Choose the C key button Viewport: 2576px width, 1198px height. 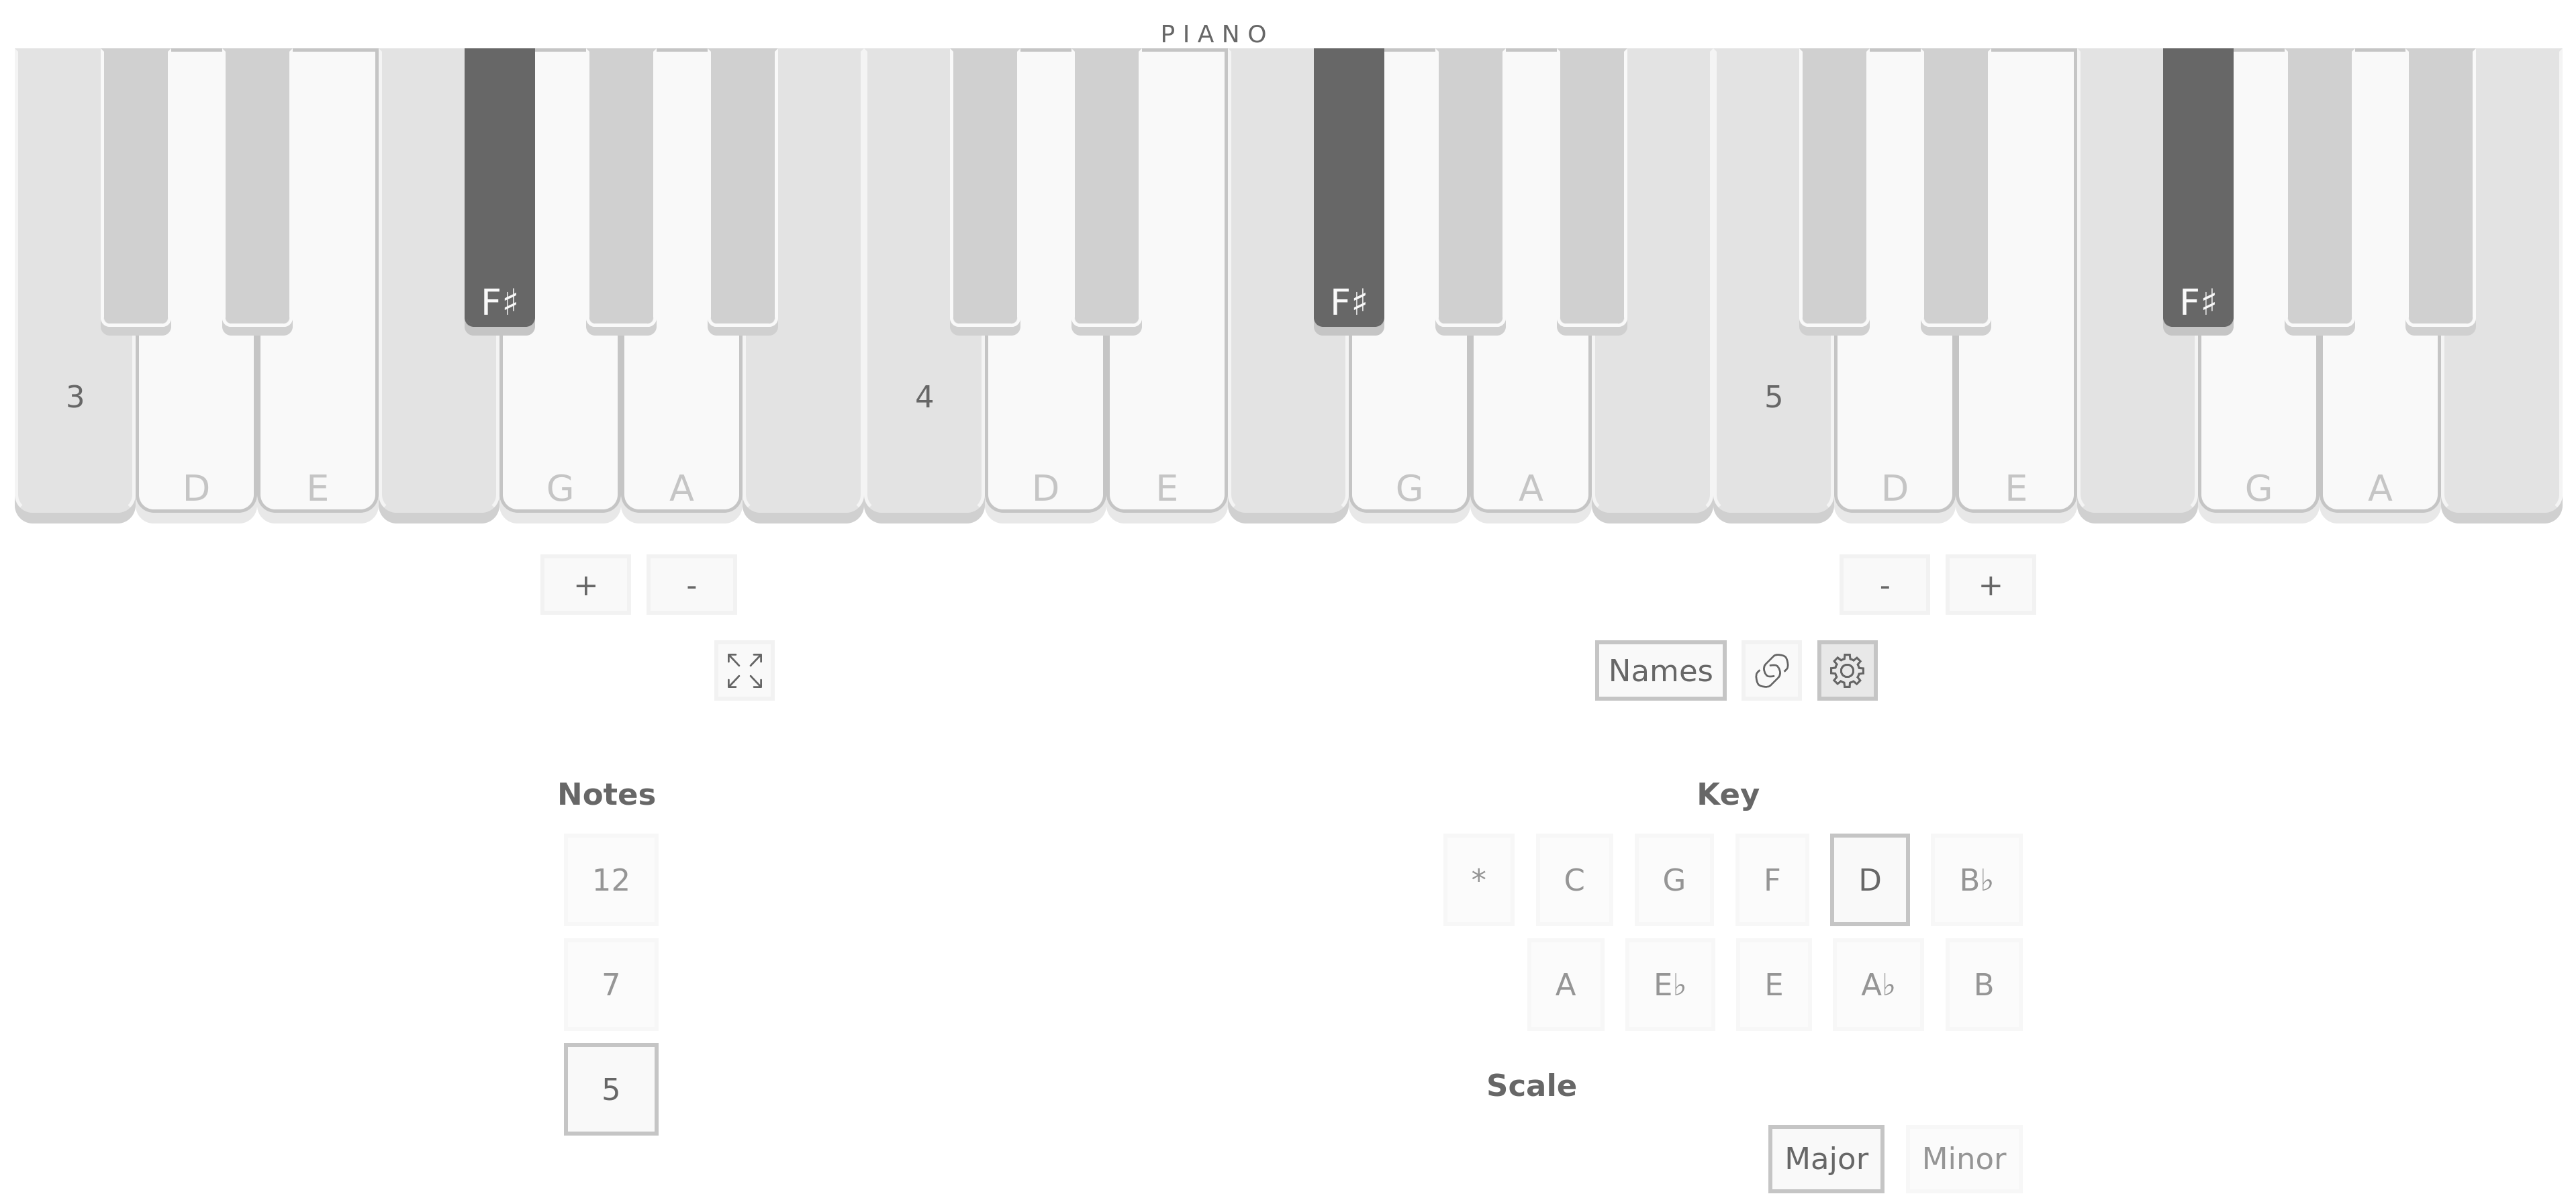tap(1574, 880)
